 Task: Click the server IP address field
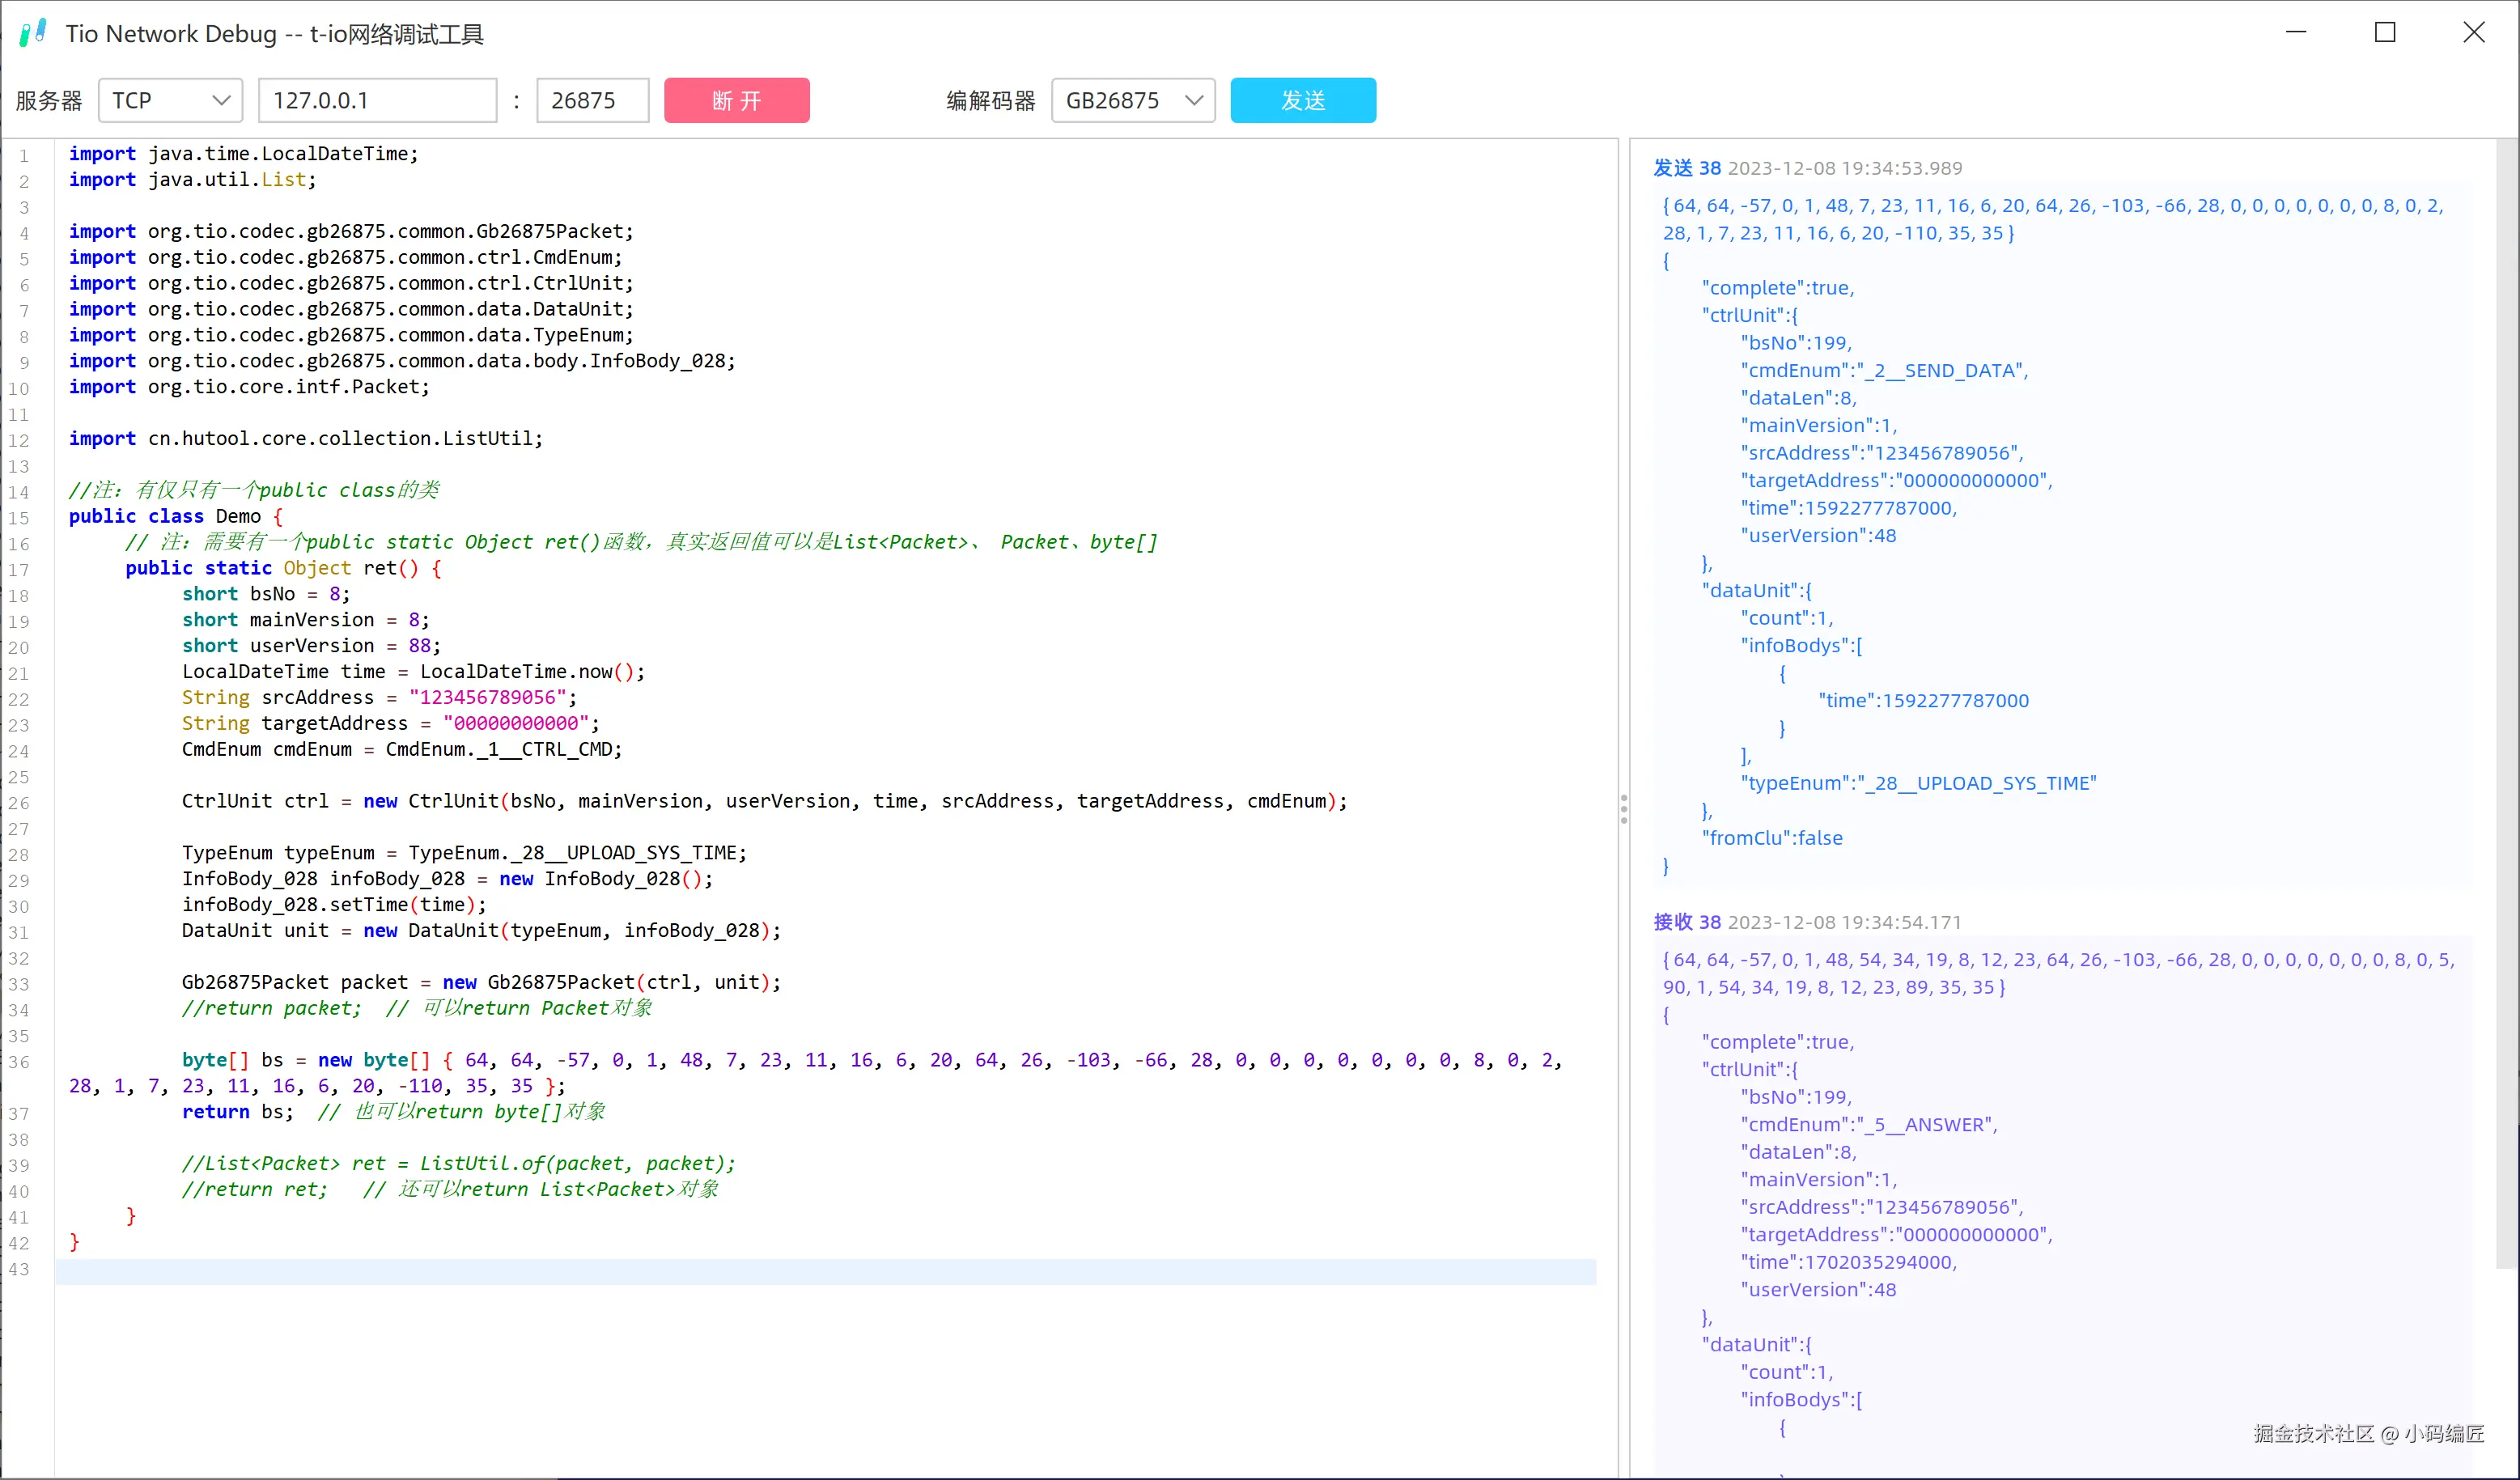tap(377, 100)
